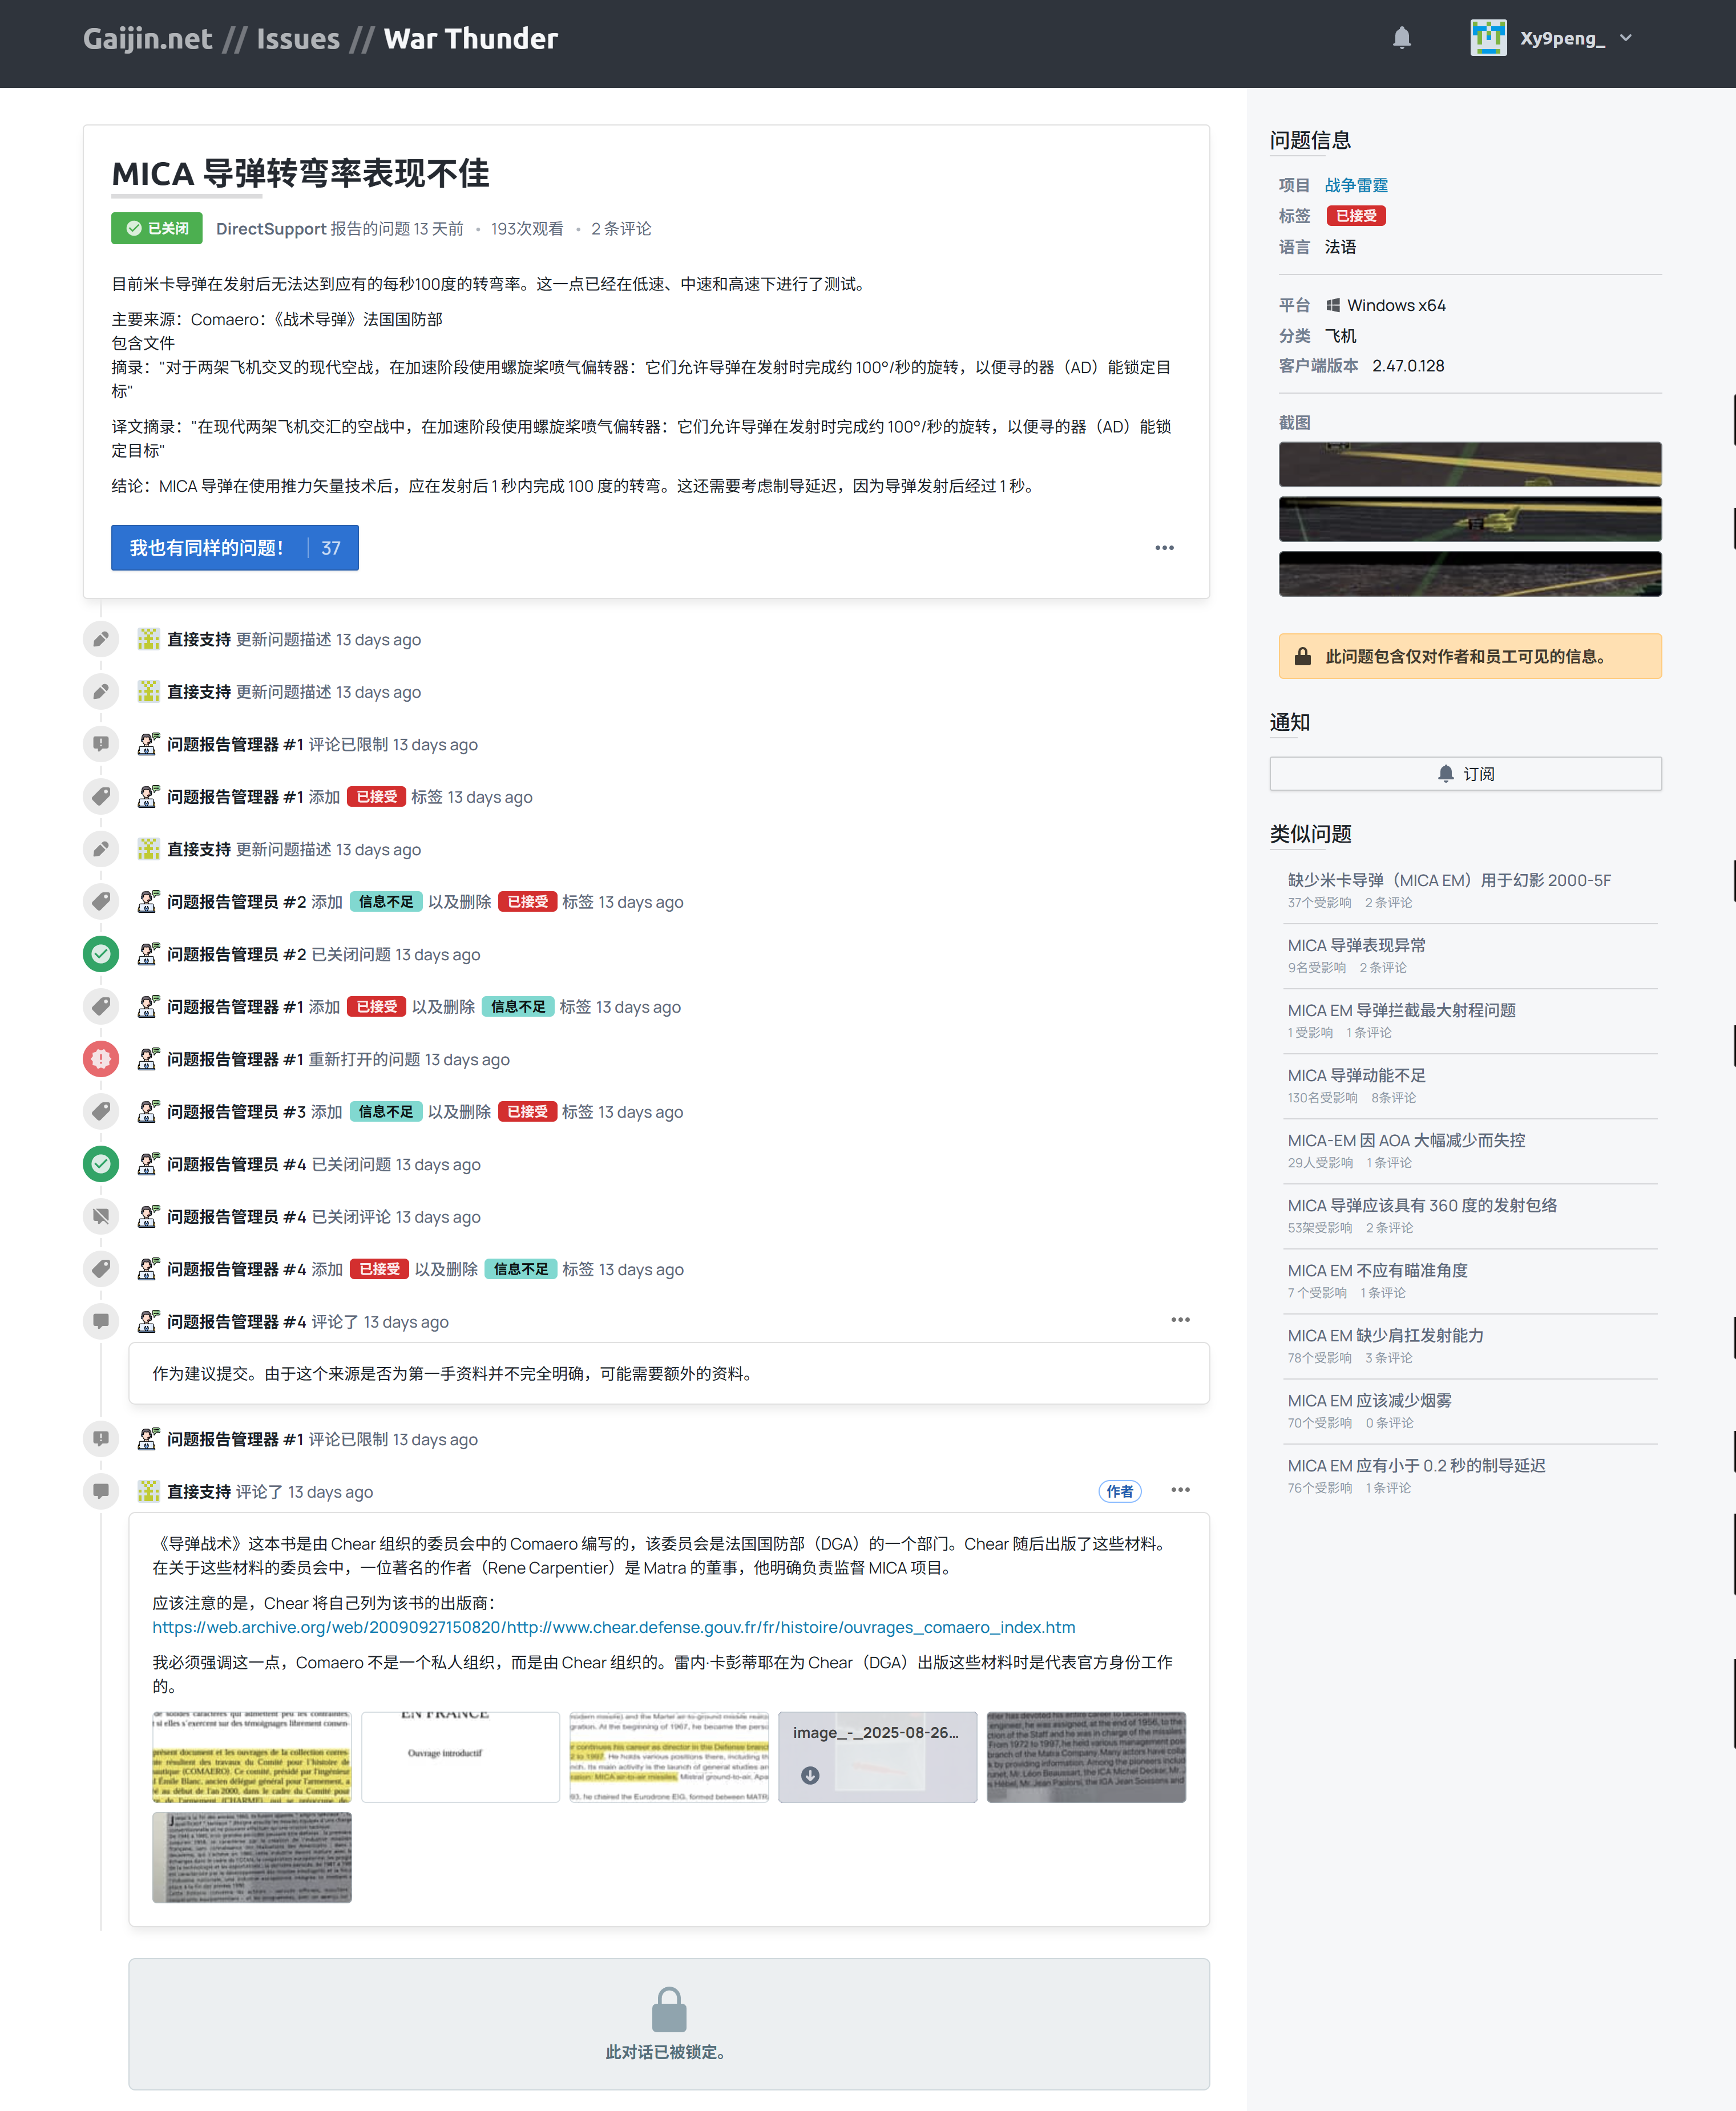Open the gray paragraph attachment thumbnail
This screenshot has width=1736, height=2111.
click(1086, 1756)
